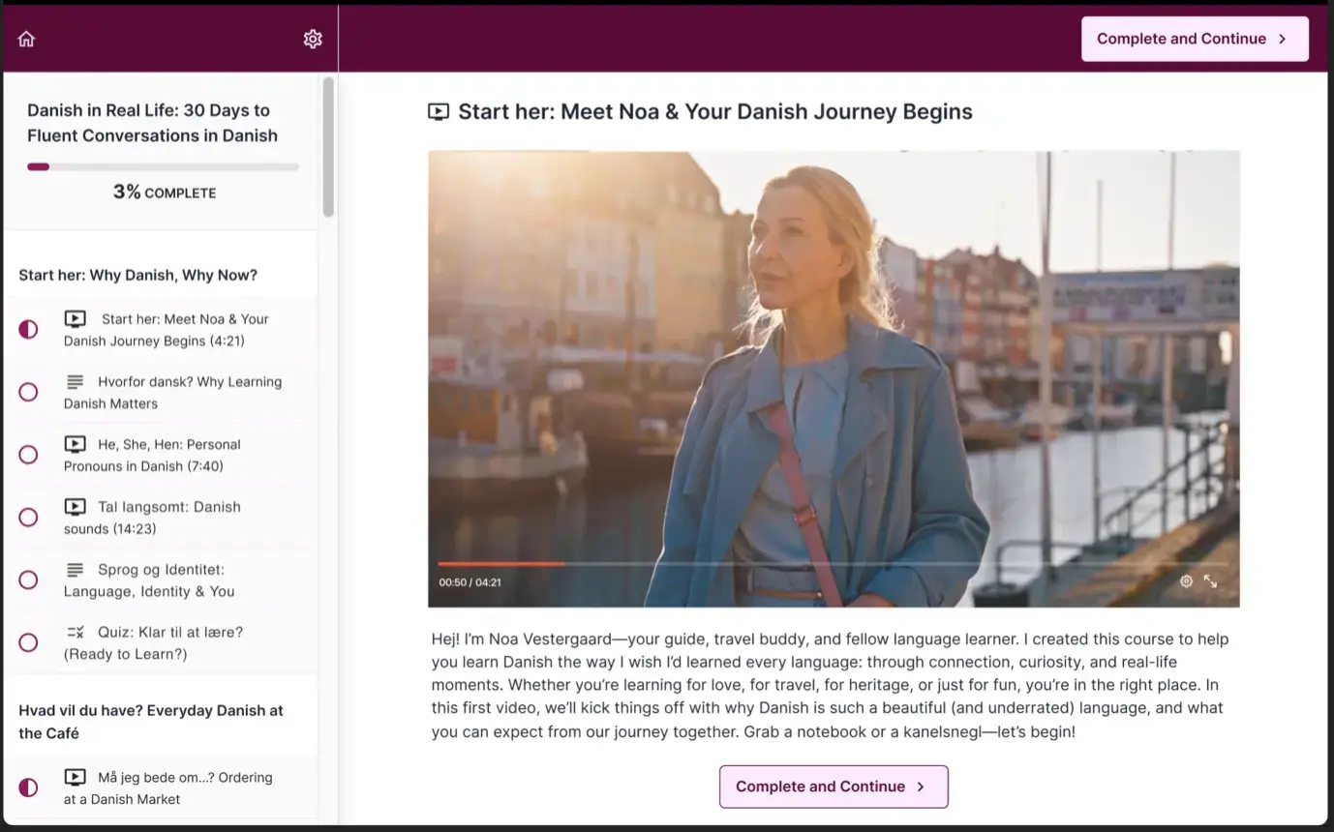Click video icon beside 'He, She, Hen' lesson
This screenshot has width=1334, height=832.
[x=75, y=444]
